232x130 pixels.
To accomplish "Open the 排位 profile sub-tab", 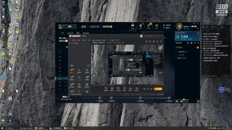I will pyautogui.click(x=78, y=33).
